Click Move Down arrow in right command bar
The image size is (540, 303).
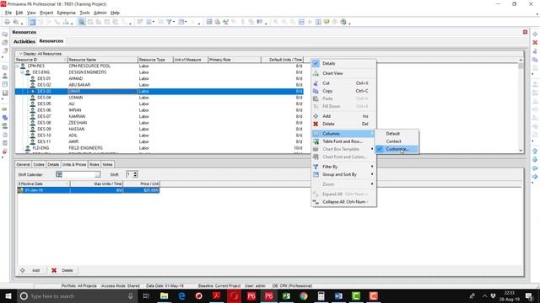pos(535,160)
